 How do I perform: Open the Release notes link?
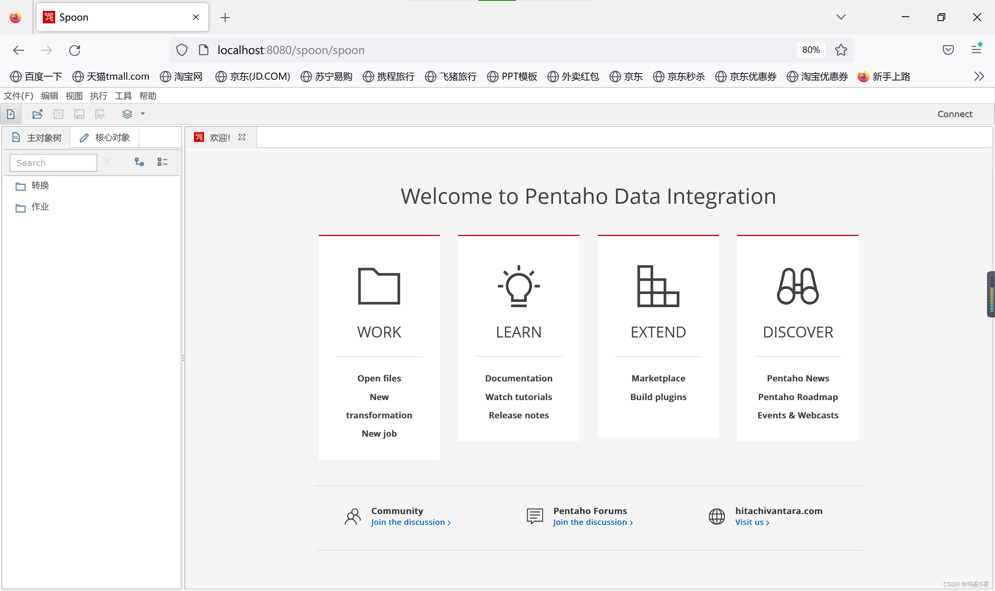518,415
